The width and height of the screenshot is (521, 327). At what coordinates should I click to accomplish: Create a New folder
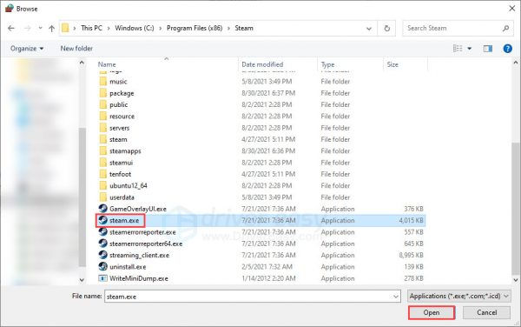pos(76,49)
